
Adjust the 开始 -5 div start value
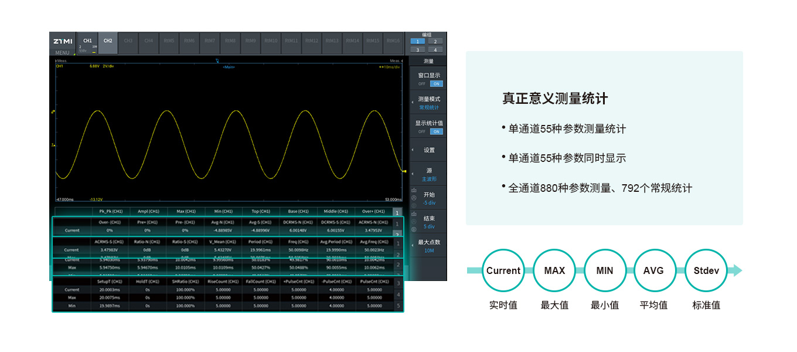(428, 198)
